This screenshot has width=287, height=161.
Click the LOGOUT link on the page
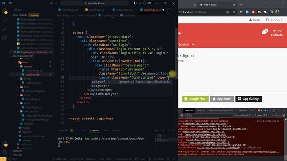pos(274,20)
